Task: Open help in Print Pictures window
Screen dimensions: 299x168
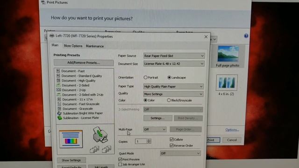Action: [246, 36]
